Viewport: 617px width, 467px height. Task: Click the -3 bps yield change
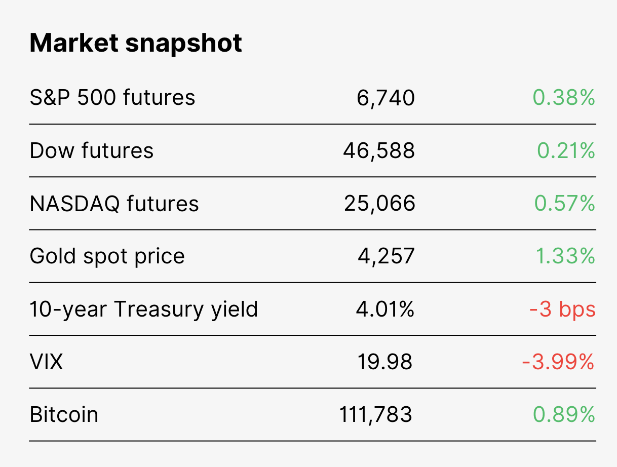pyautogui.click(x=562, y=309)
